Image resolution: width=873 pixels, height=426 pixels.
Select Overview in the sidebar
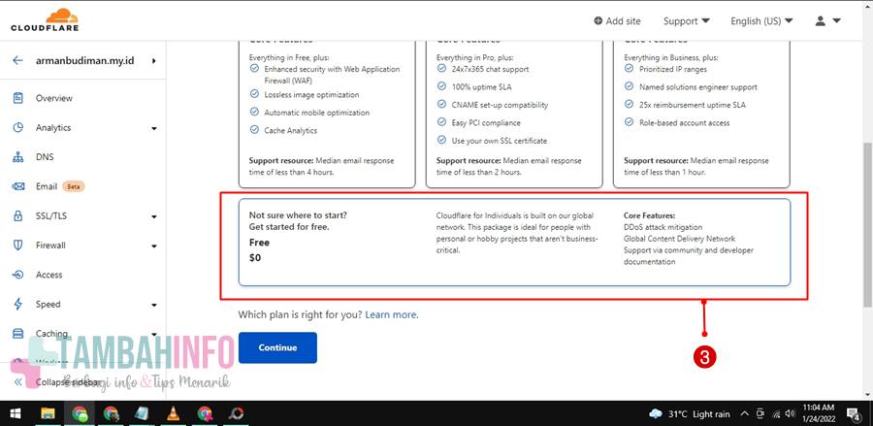point(54,98)
